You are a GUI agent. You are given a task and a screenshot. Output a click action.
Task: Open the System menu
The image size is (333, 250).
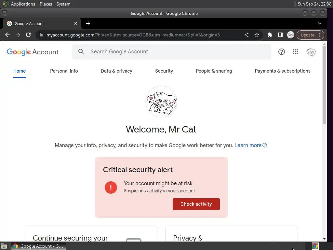pos(63,4)
